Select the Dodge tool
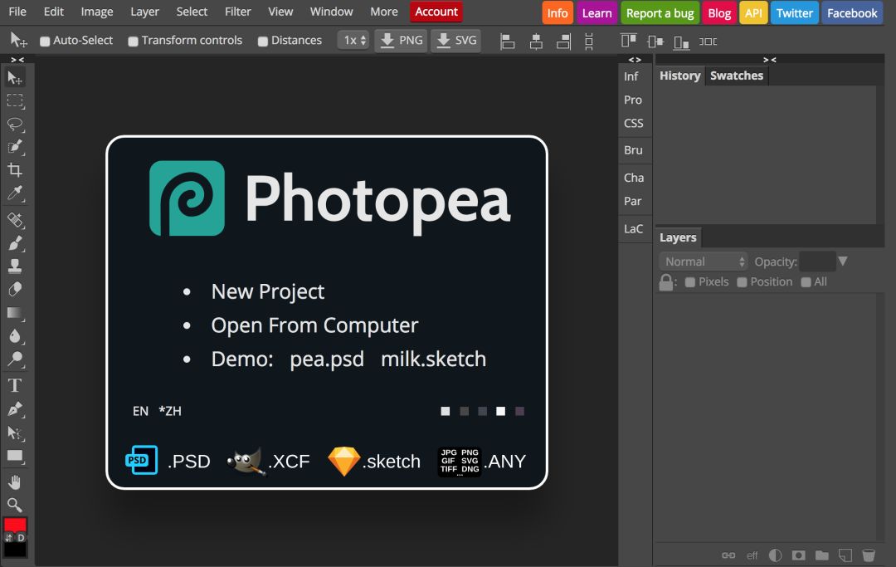 pos(15,359)
